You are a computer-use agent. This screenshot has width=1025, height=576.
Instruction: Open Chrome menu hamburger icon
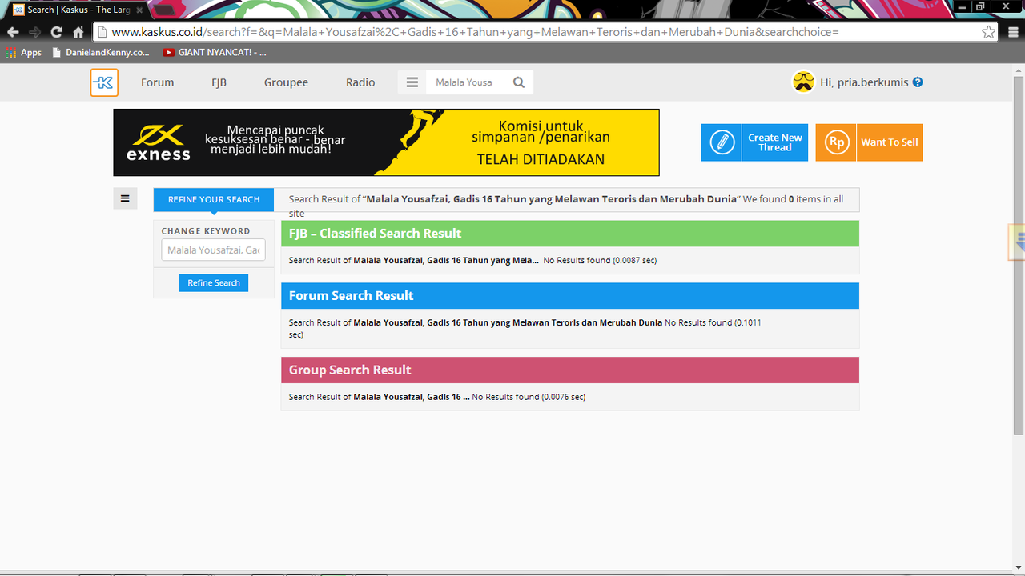pos(1013,32)
